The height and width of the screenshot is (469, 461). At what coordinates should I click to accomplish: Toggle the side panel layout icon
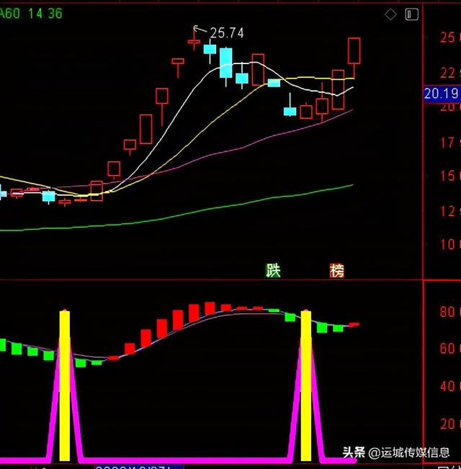pyautogui.click(x=412, y=14)
